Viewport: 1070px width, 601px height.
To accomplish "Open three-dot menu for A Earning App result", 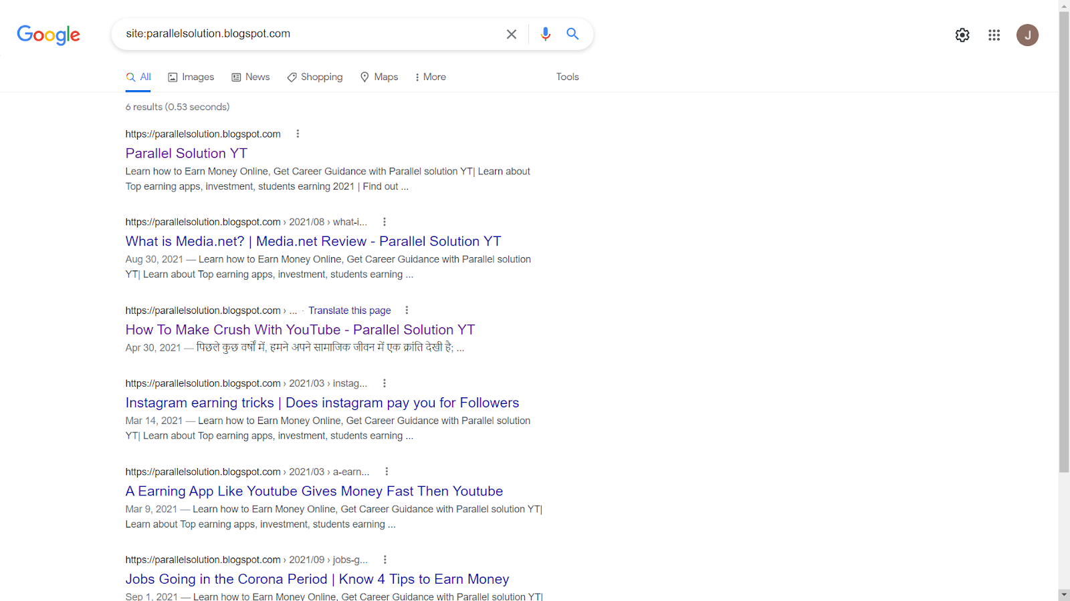I will [387, 471].
